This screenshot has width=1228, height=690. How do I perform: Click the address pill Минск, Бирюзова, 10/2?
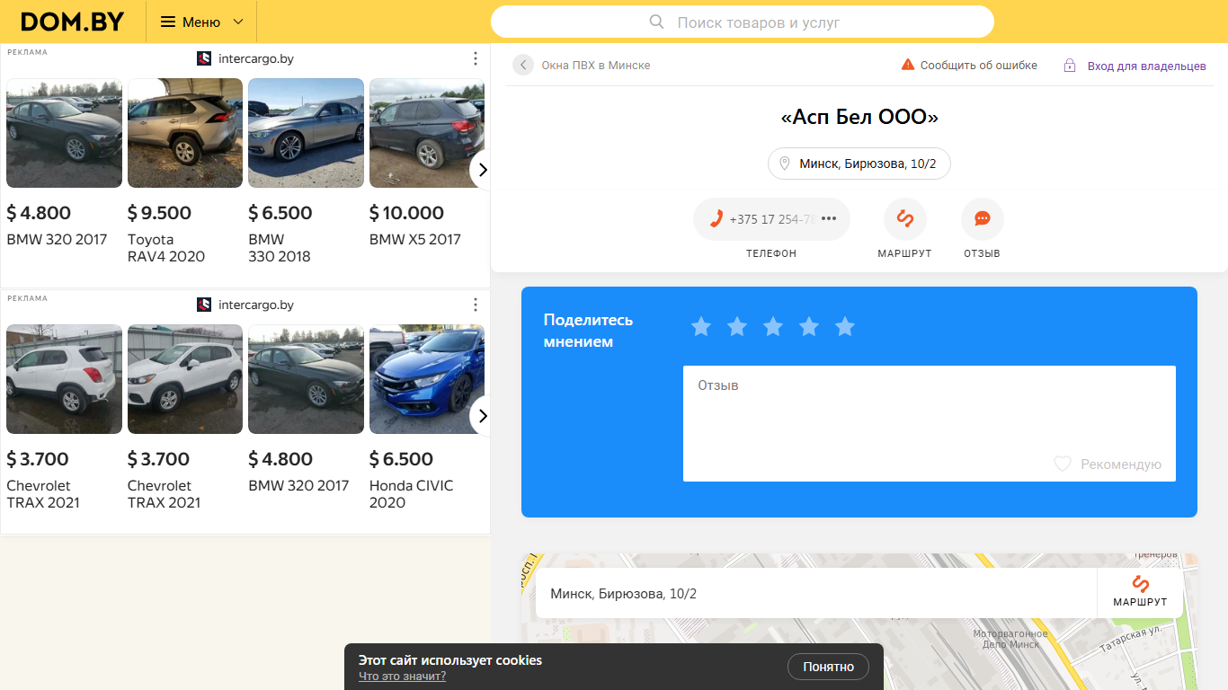(859, 164)
